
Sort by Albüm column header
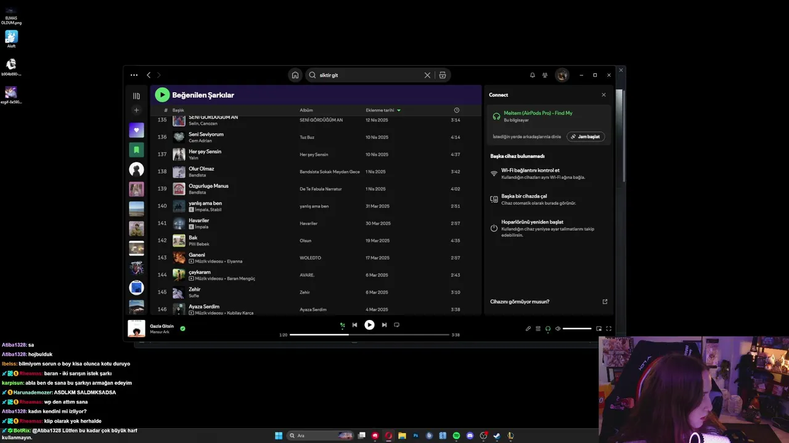[306, 110]
